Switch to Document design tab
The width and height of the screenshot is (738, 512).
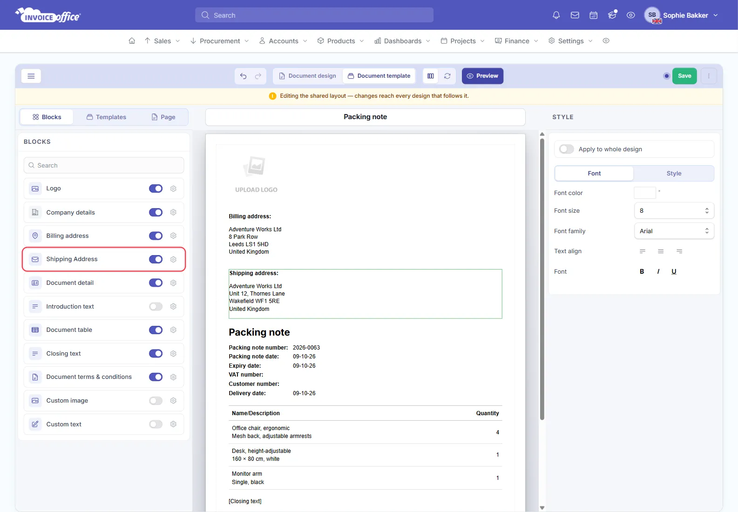[x=307, y=76]
